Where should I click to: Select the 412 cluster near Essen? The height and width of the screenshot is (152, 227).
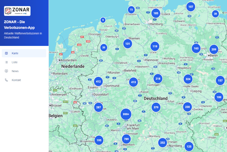[x=98, y=82]
